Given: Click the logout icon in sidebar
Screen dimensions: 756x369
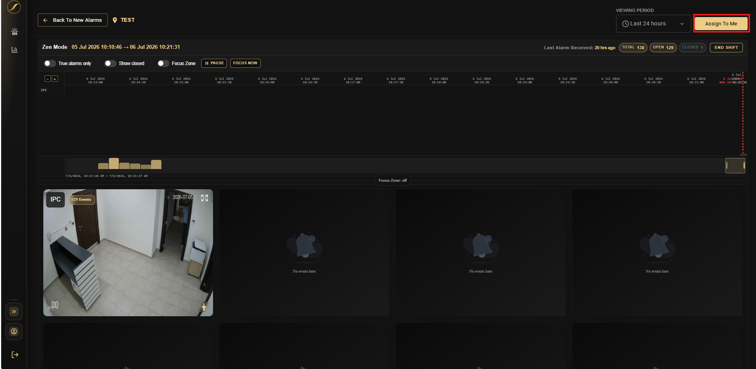Looking at the screenshot, I should click(15, 355).
